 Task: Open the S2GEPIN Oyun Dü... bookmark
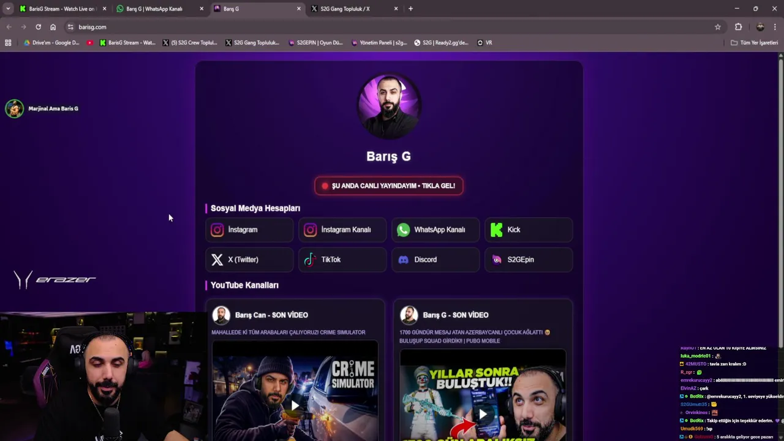click(x=315, y=43)
